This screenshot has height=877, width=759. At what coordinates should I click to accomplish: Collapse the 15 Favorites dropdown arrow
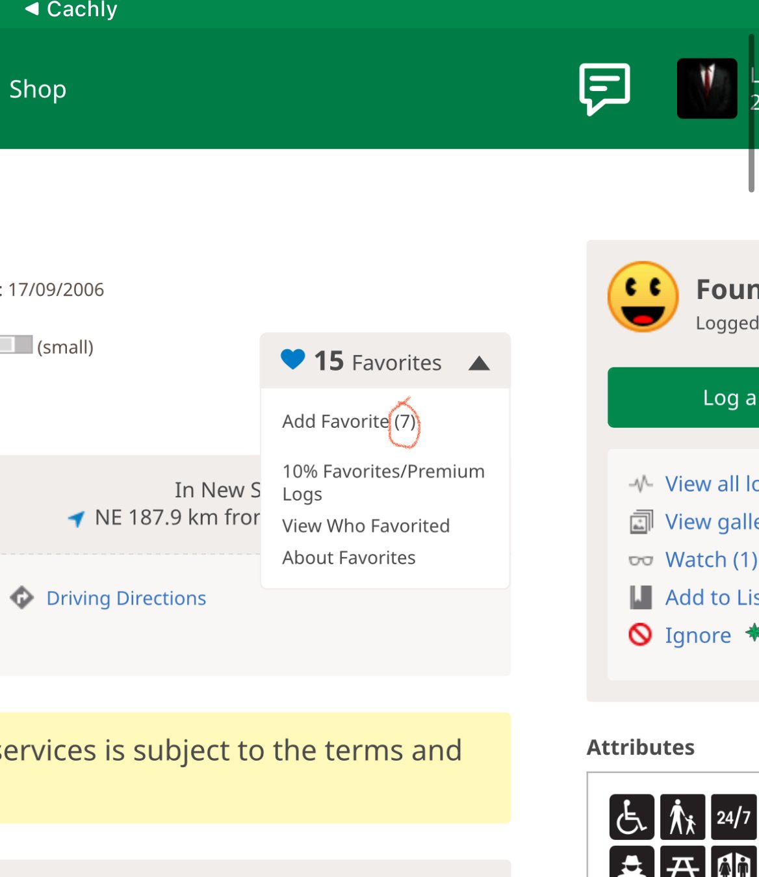click(x=479, y=363)
